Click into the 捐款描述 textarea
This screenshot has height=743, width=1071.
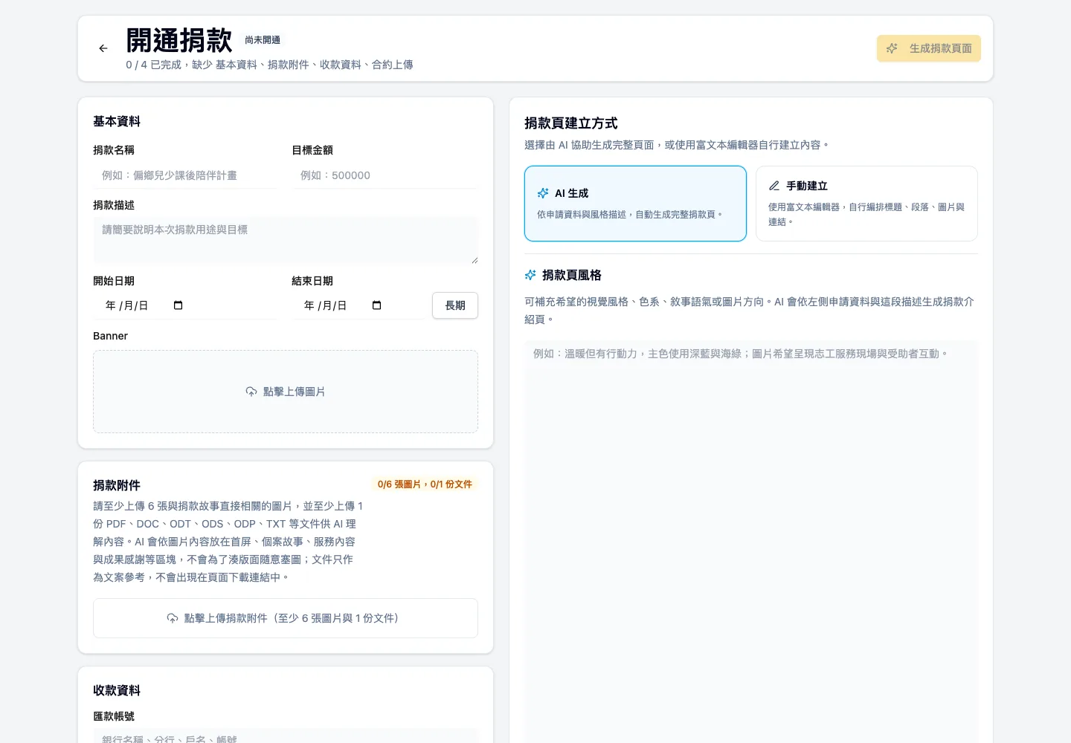point(286,241)
